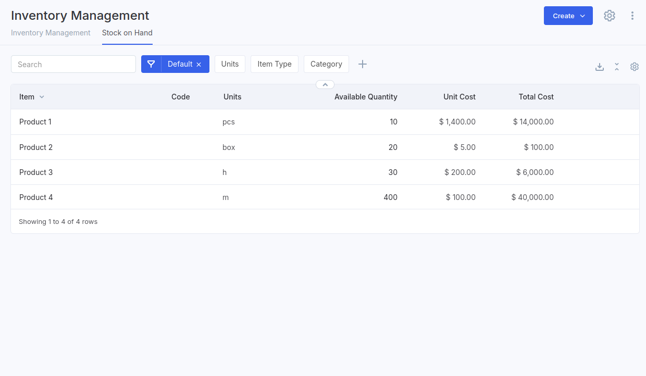Click the pcs units cell
Image resolution: width=646 pixels, height=376 pixels.
coord(229,122)
